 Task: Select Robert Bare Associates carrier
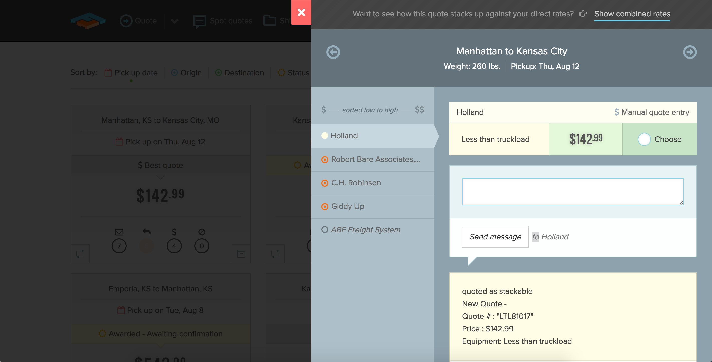(x=373, y=159)
